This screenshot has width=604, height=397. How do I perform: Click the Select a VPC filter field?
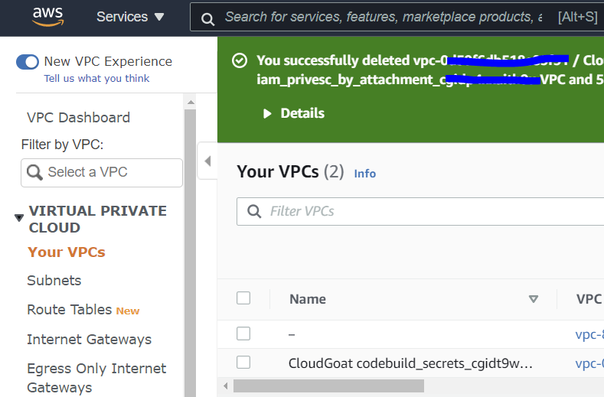point(102,173)
